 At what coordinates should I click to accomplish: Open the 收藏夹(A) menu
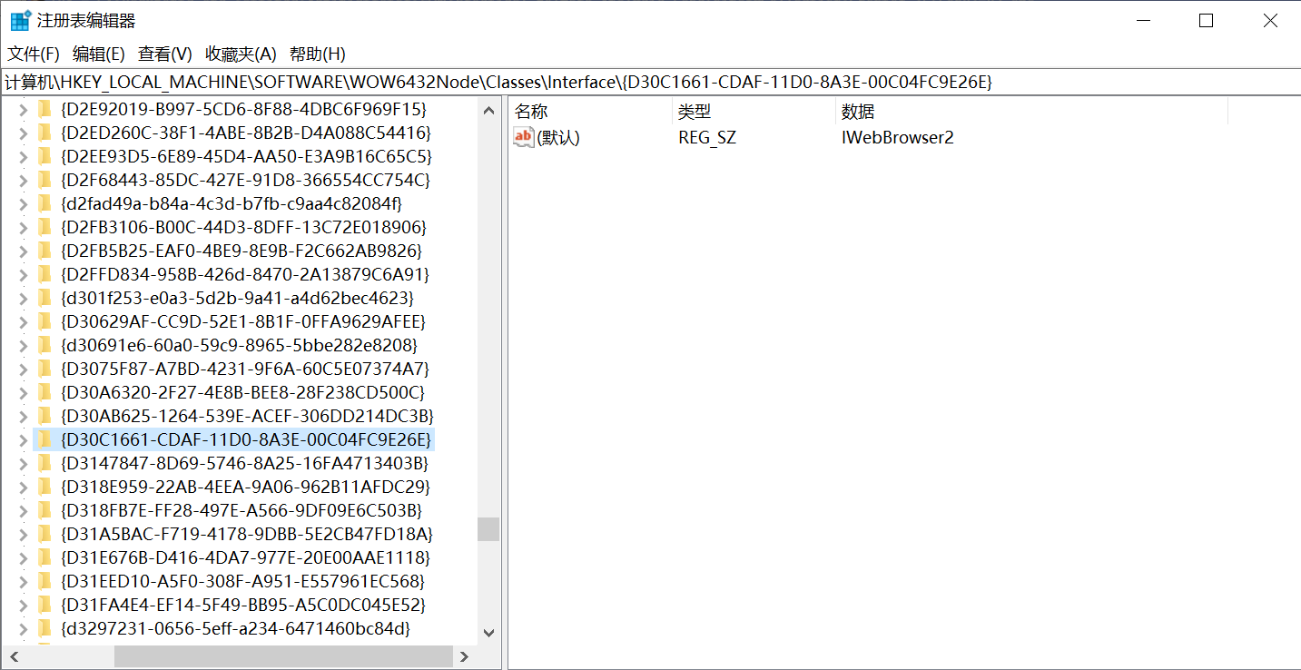tap(241, 54)
